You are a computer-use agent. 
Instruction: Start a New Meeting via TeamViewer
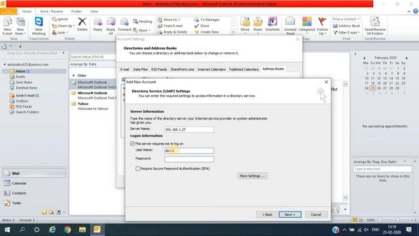(39, 26)
